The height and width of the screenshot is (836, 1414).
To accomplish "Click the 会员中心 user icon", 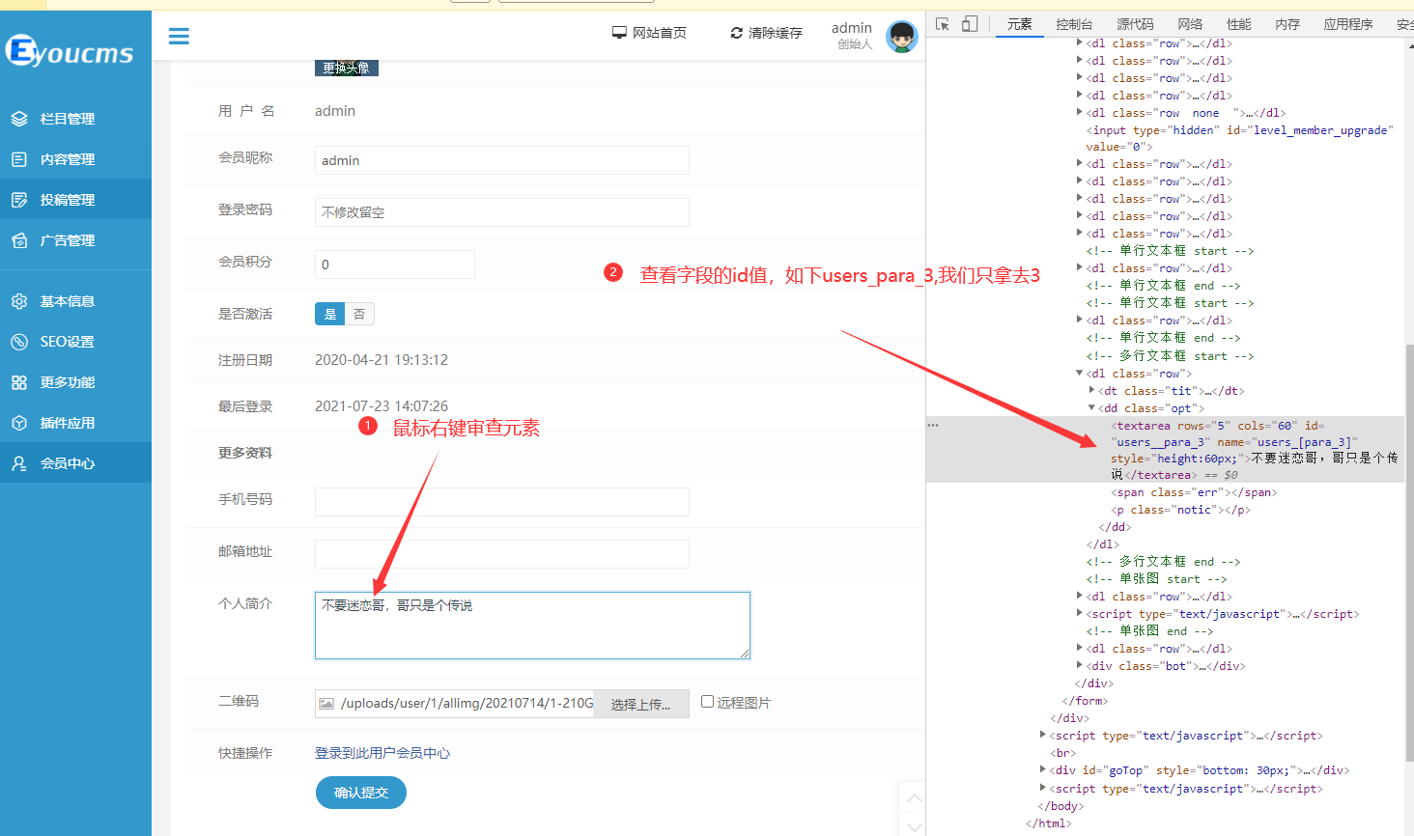I will coord(19,463).
